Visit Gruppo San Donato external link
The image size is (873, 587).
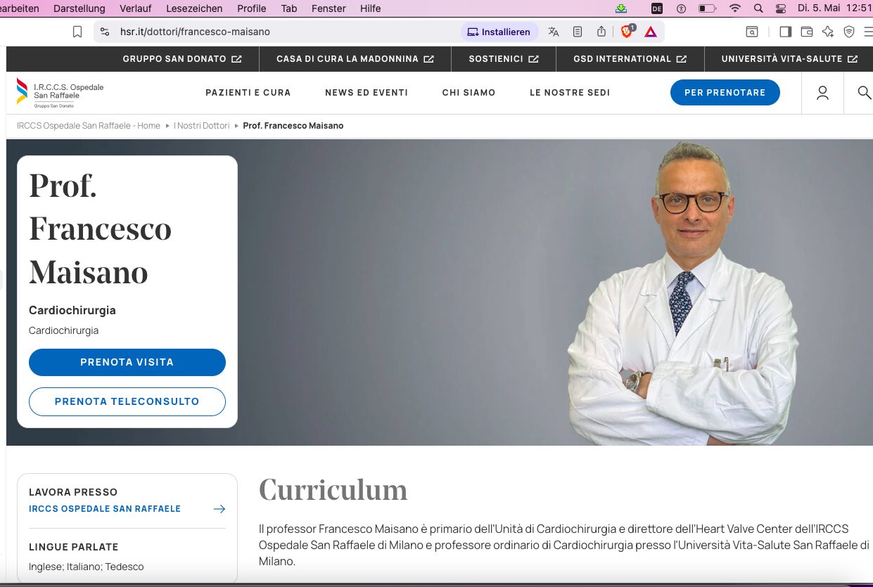(x=181, y=59)
